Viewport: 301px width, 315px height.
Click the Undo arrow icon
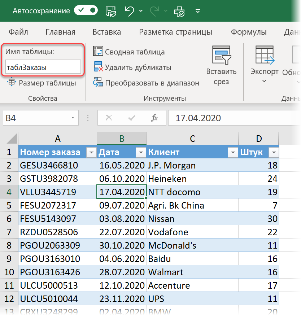(x=129, y=11)
